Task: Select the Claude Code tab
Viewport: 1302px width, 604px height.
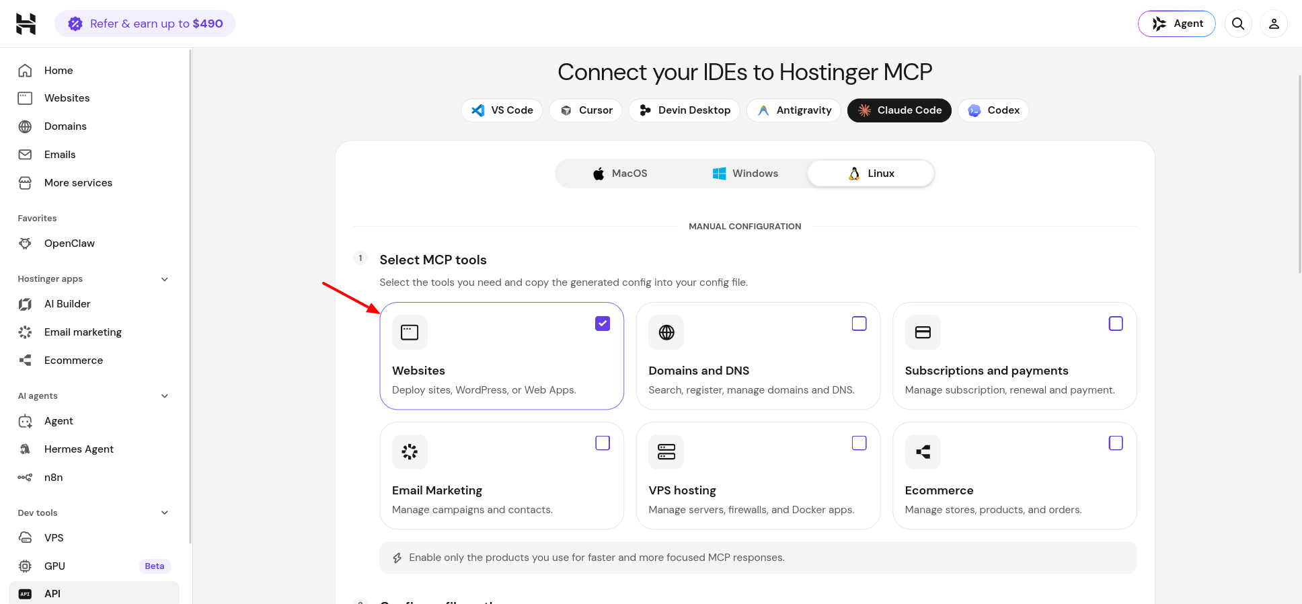Action: point(899,110)
